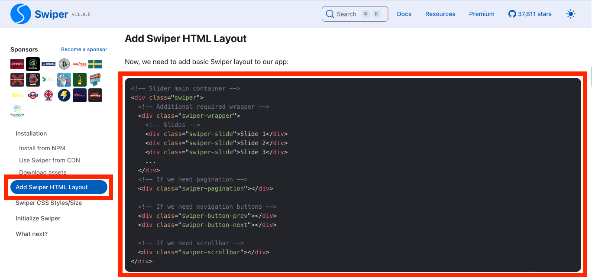Click the Swiper logo icon

click(20, 14)
